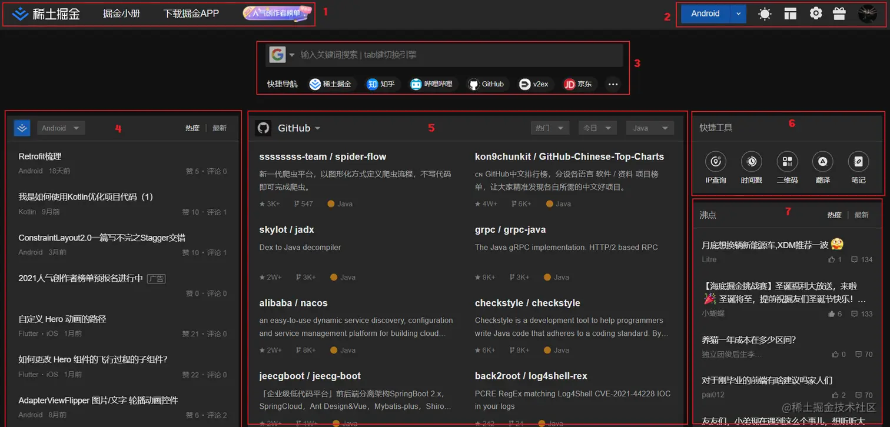Open the 如何更改 Hero 组件 article
This screenshot has width=890, height=427.
coord(93,359)
